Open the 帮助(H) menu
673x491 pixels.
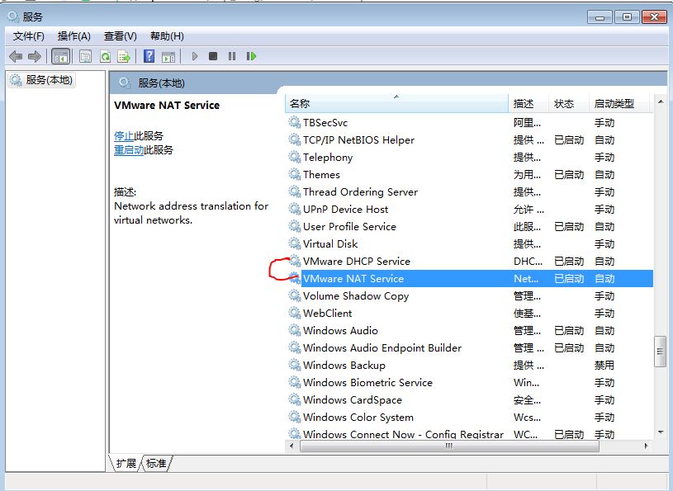click(167, 36)
